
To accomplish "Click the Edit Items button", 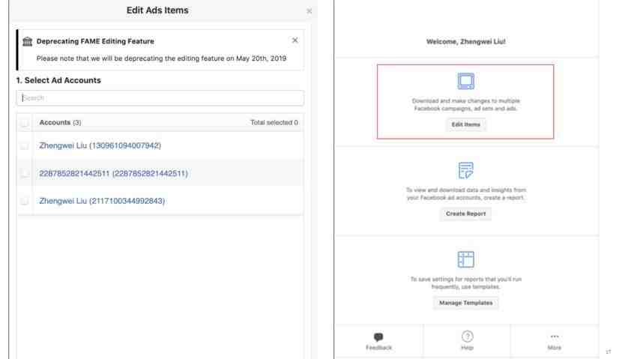I will click(465, 124).
